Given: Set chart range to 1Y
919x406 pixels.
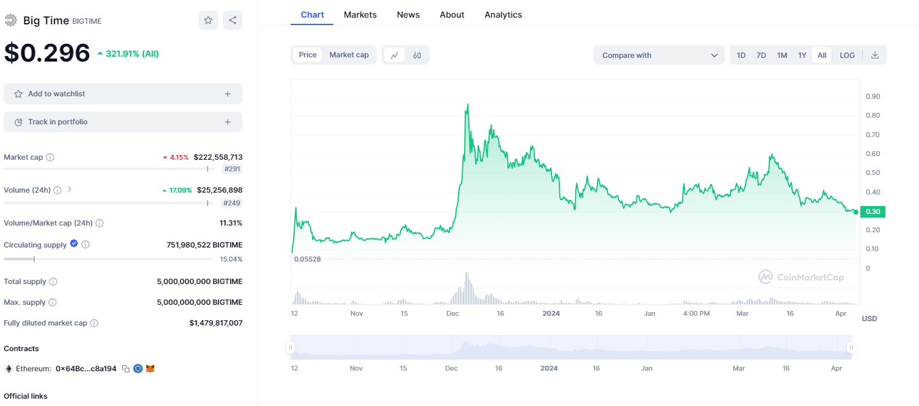Looking at the screenshot, I should [x=802, y=55].
